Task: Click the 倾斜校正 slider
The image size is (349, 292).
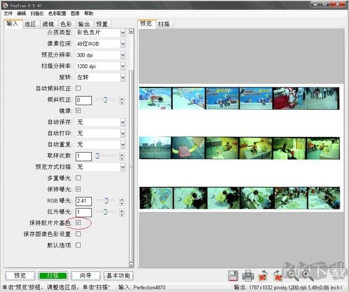Action: tap(105, 100)
